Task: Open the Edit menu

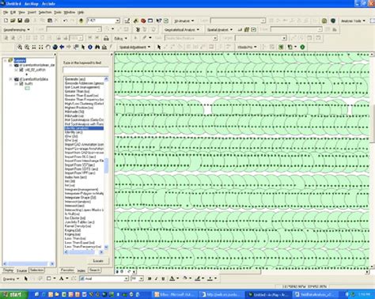Action: pyautogui.click(x=13, y=12)
